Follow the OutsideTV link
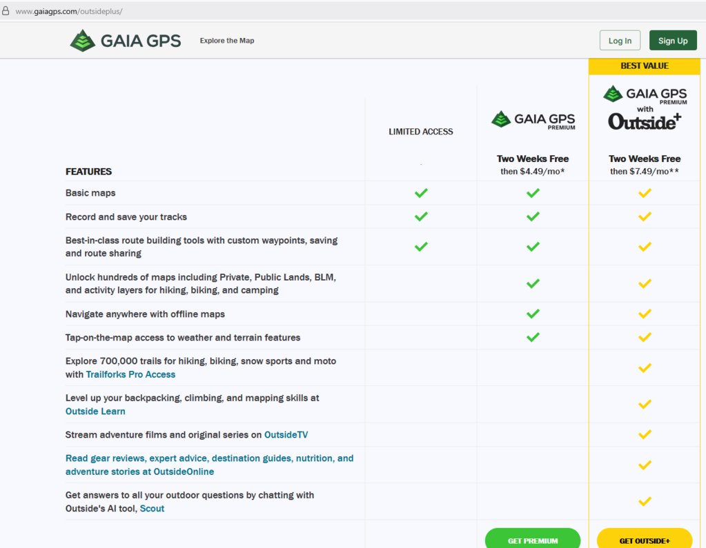706x548 pixels. pos(286,435)
